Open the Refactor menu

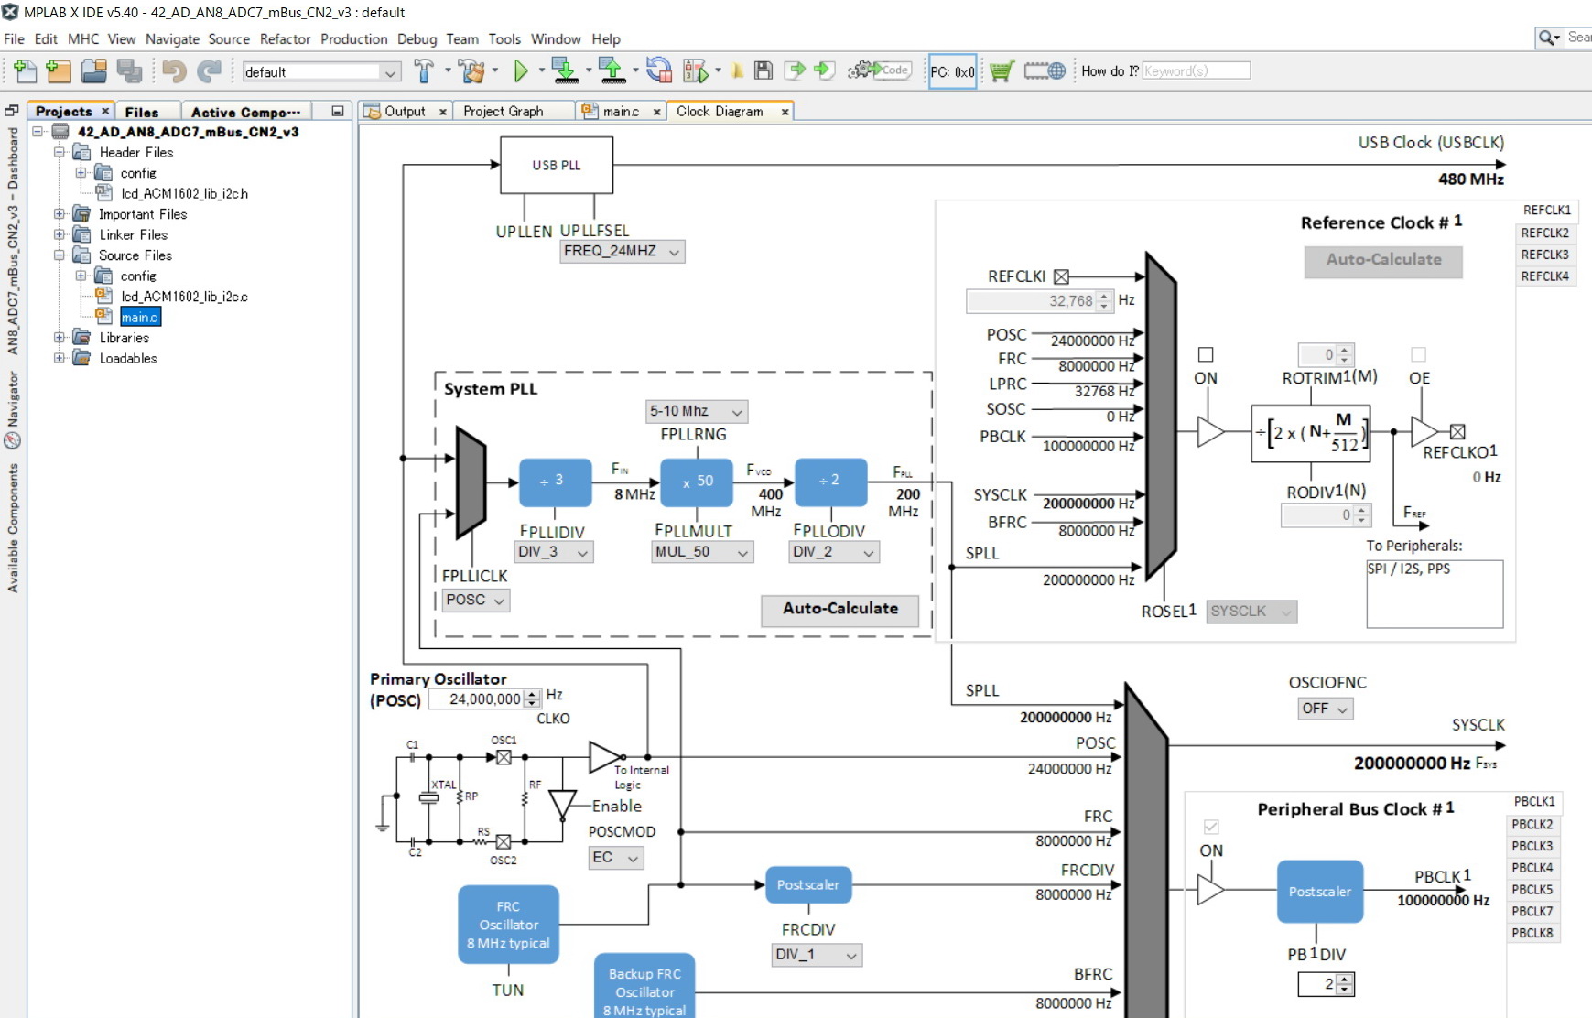285,38
